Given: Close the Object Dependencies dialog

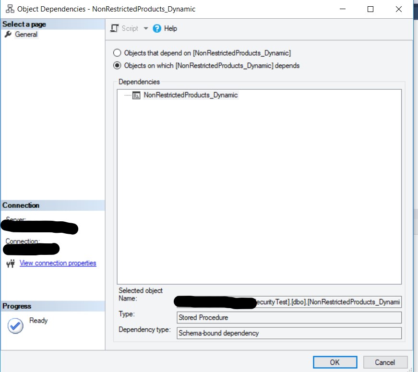Looking at the screenshot, I should [398, 9].
